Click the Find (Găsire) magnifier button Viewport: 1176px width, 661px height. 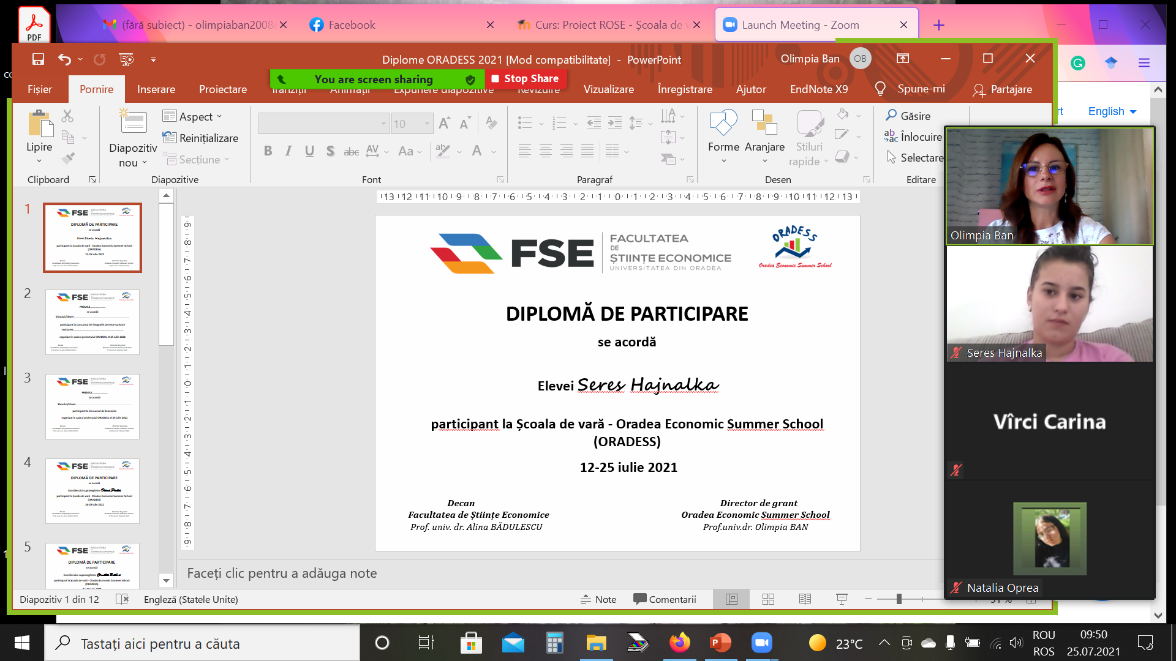click(x=908, y=116)
